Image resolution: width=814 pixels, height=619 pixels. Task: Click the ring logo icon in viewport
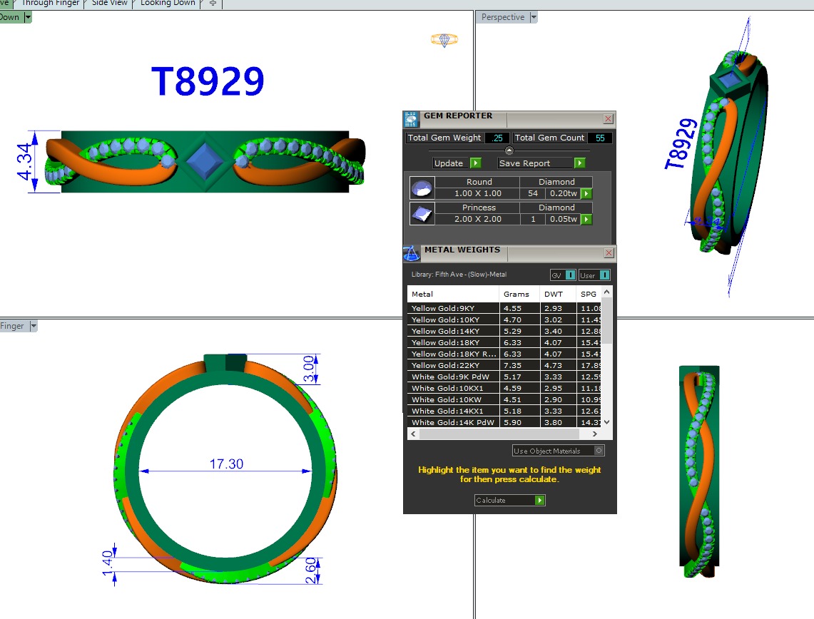444,40
